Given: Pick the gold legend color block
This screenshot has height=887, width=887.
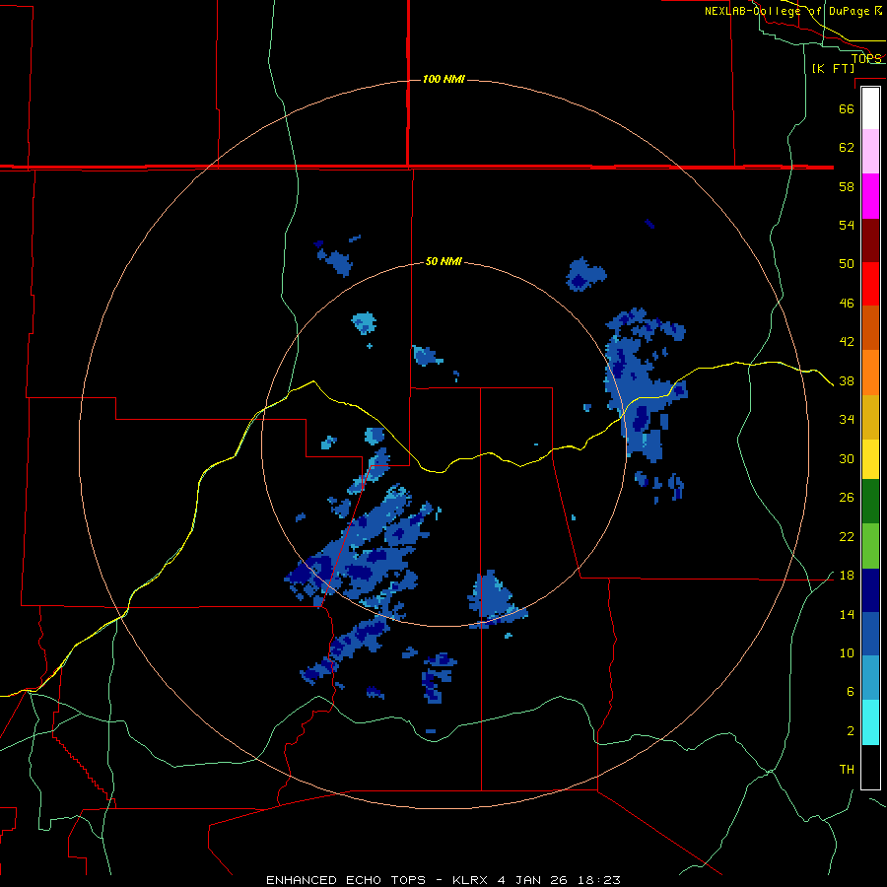Looking at the screenshot, I should [870, 418].
